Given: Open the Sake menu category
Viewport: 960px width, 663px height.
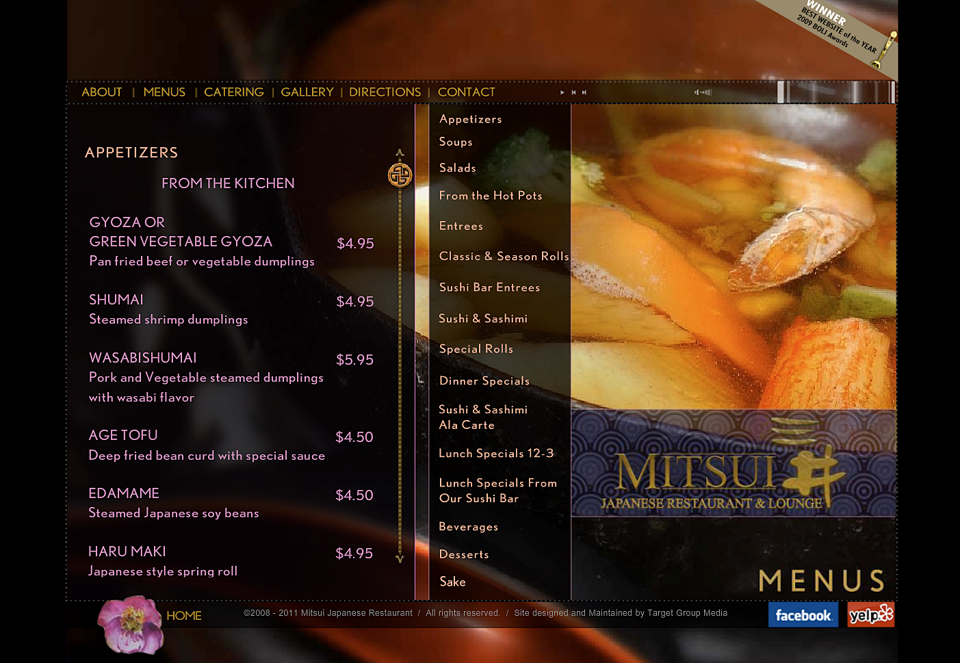Looking at the screenshot, I should [452, 582].
